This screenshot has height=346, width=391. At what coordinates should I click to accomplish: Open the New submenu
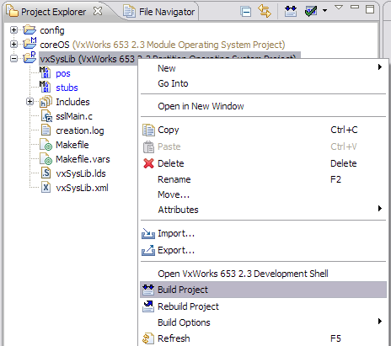(x=263, y=68)
